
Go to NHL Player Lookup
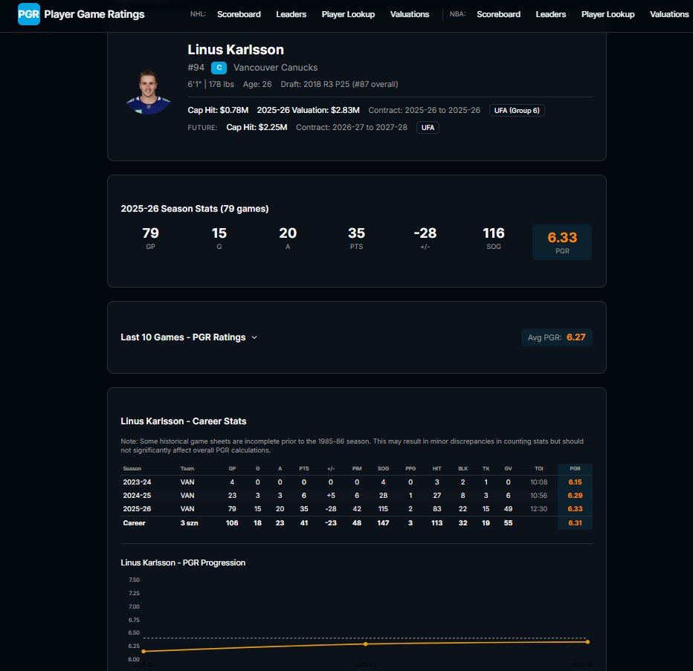pos(348,14)
